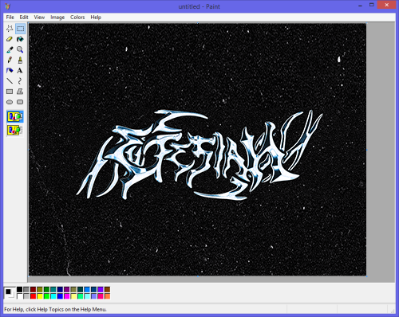Minimize the Paint window
Screen dimensions: 399x317
click(x=361, y=6)
